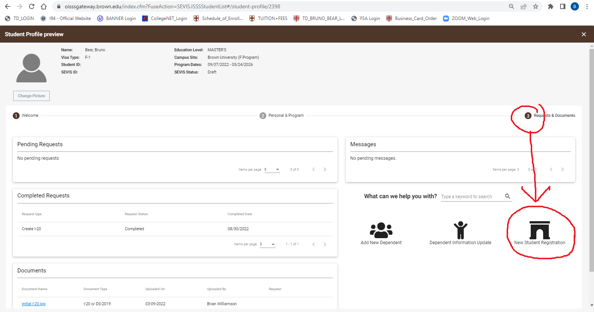This screenshot has width=594, height=312.
Task: Open the I94 - Official Website bookmark
Action: 66,18
